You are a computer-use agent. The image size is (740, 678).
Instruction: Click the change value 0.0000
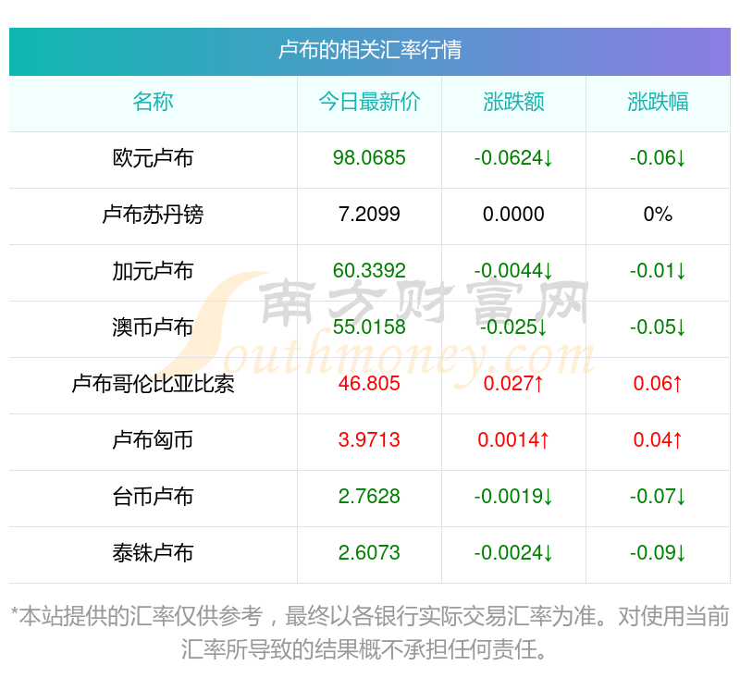pyautogui.click(x=513, y=215)
